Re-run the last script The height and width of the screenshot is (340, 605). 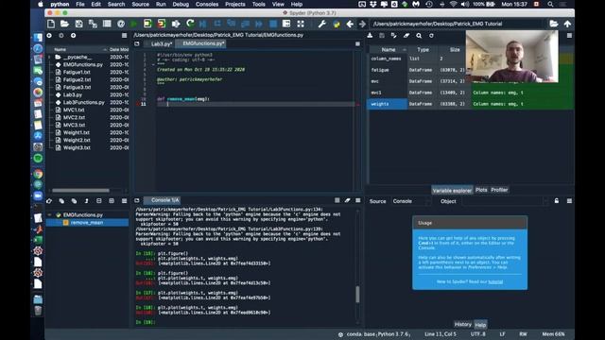coord(190,24)
